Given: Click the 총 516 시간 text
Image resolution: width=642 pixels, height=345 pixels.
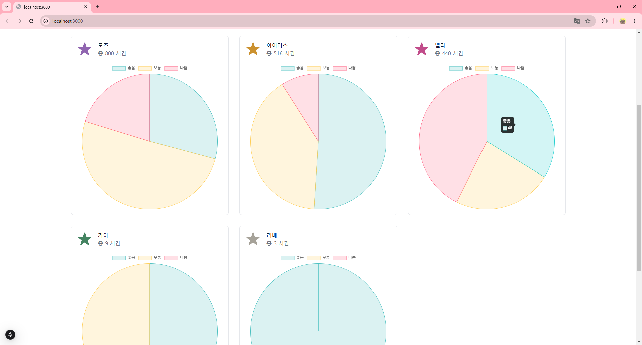Looking at the screenshot, I should point(281,53).
